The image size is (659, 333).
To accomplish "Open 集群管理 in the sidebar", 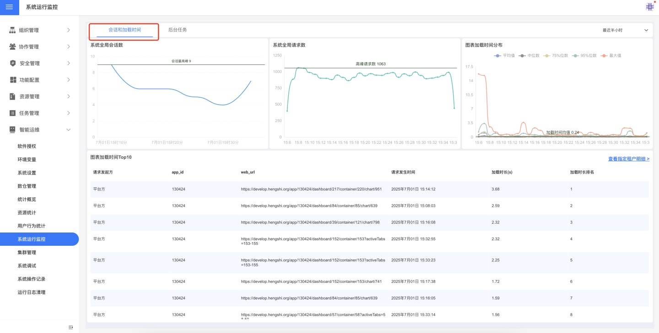I will [27, 253].
